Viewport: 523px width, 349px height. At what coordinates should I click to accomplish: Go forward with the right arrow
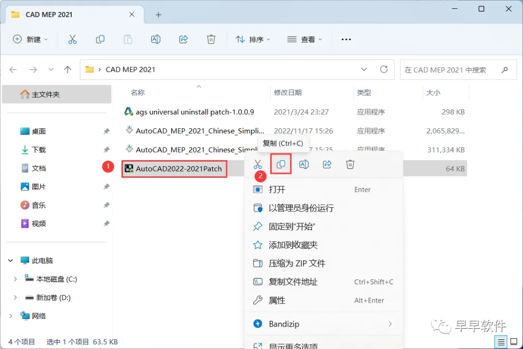tap(33, 70)
